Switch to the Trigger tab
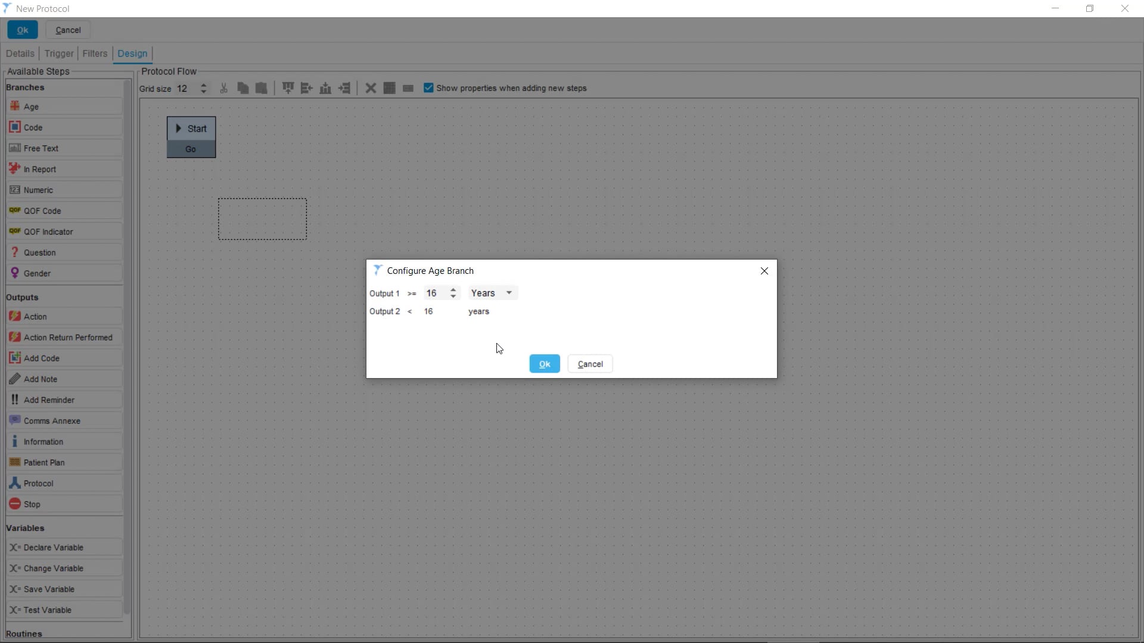Screen dimensions: 1144x643 click(x=59, y=54)
